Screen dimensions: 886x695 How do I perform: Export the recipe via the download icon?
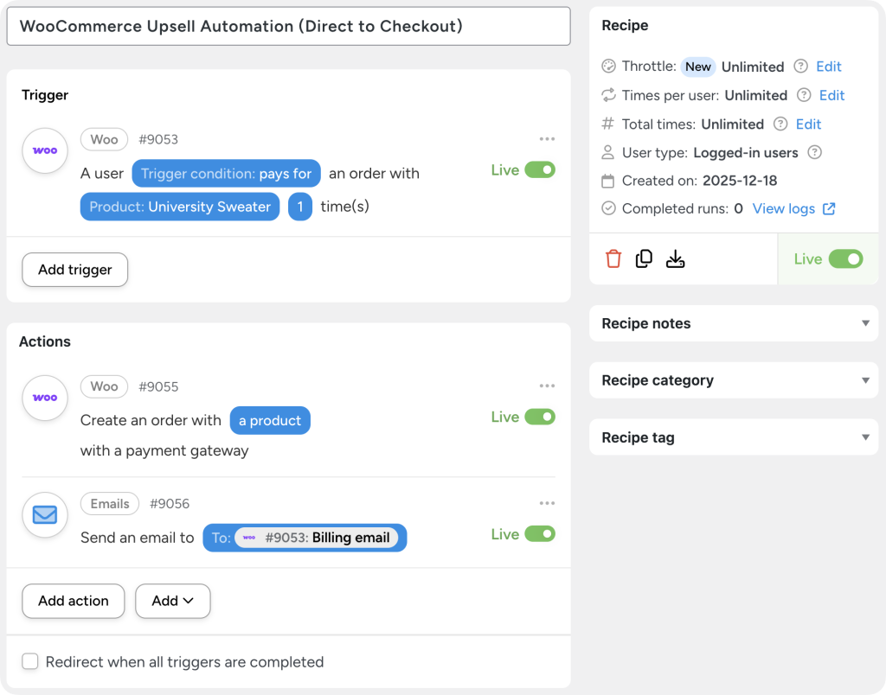click(x=675, y=258)
